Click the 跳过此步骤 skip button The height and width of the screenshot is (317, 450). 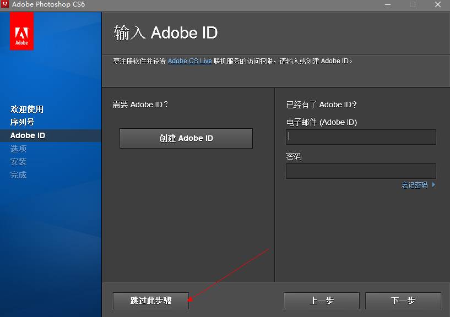point(150,300)
